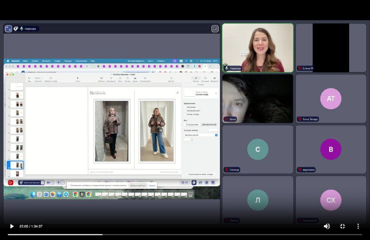Toggle the Slide Number checkbox in the inspector

pyautogui.click(x=185, y=114)
